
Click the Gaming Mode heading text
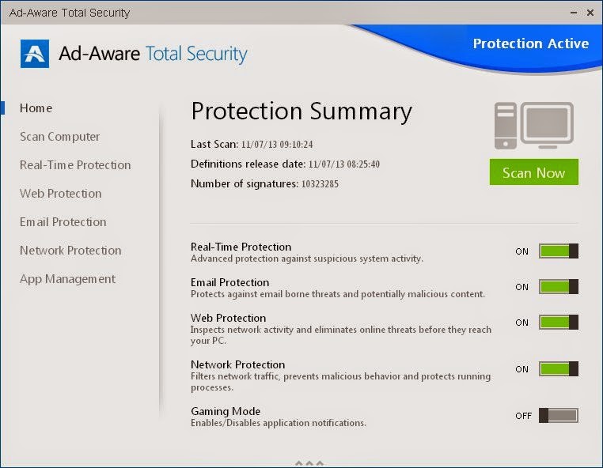point(226,412)
